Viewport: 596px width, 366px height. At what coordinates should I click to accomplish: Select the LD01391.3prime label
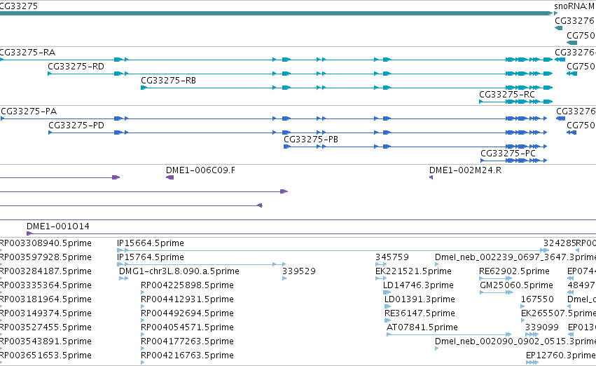(x=420, y=299)
